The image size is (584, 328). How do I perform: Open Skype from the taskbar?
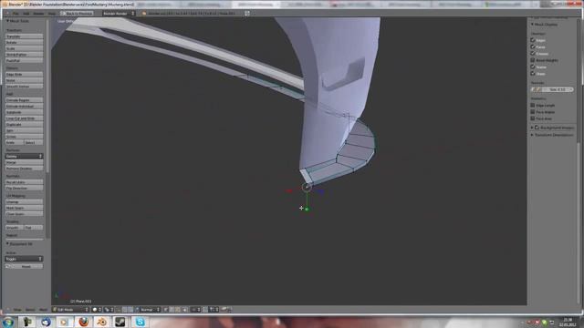click(140, 322)
